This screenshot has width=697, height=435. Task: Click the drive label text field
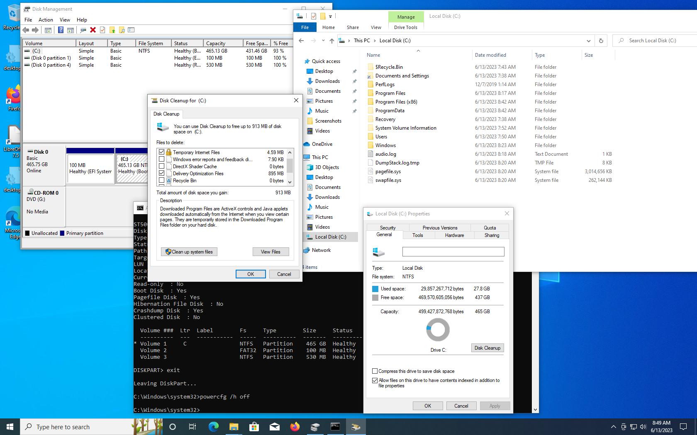coord(453,251)
